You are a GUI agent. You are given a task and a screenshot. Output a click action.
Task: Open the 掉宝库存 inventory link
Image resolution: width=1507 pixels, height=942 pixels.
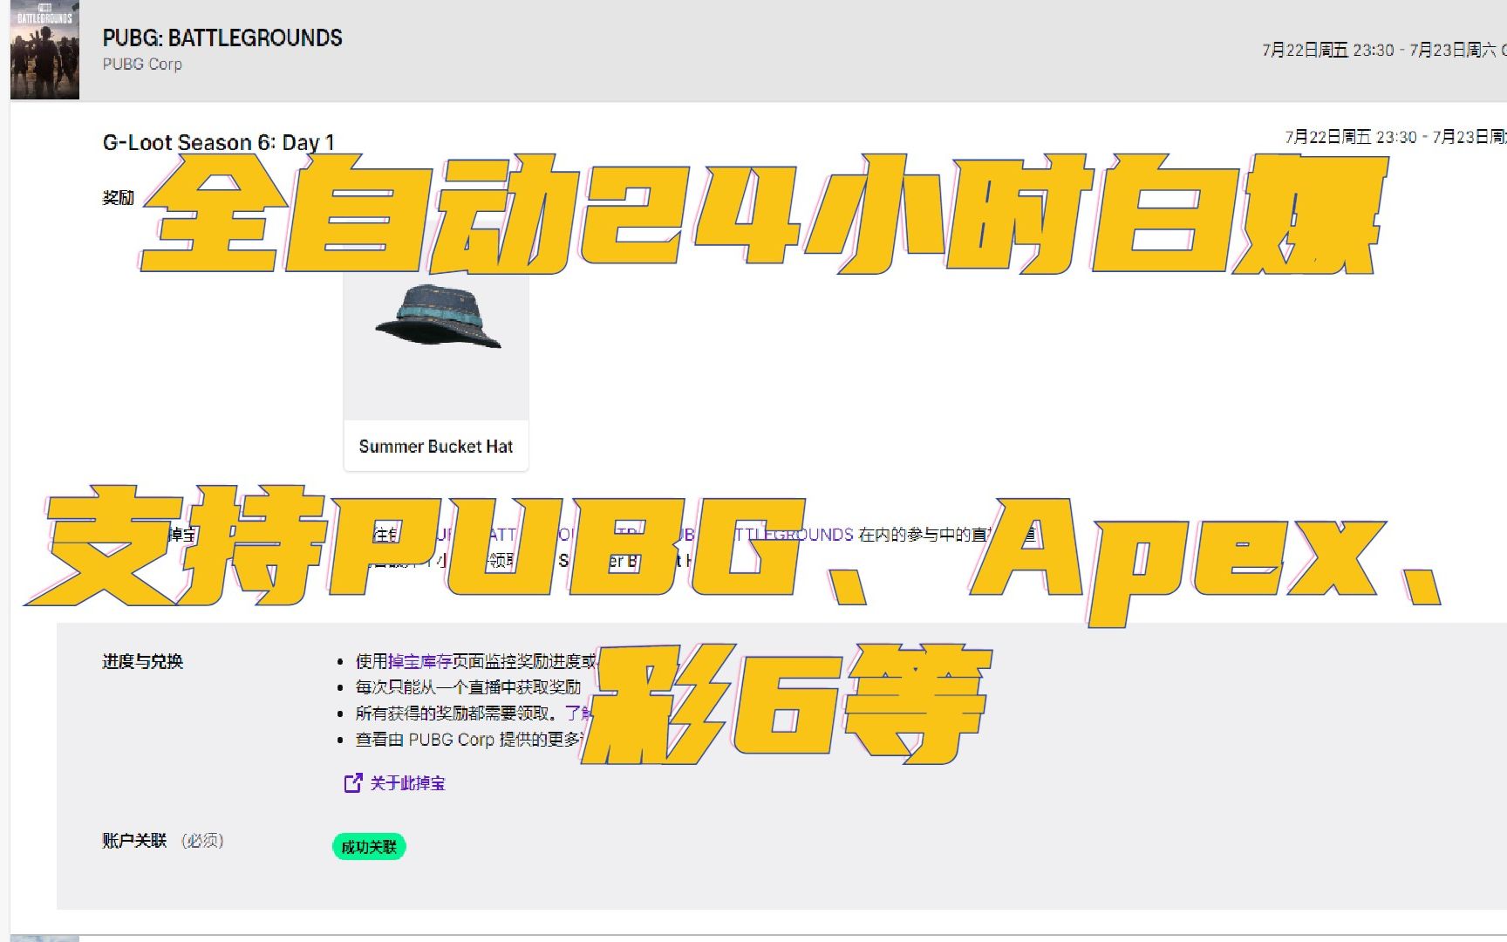click(x=419, y=661)
